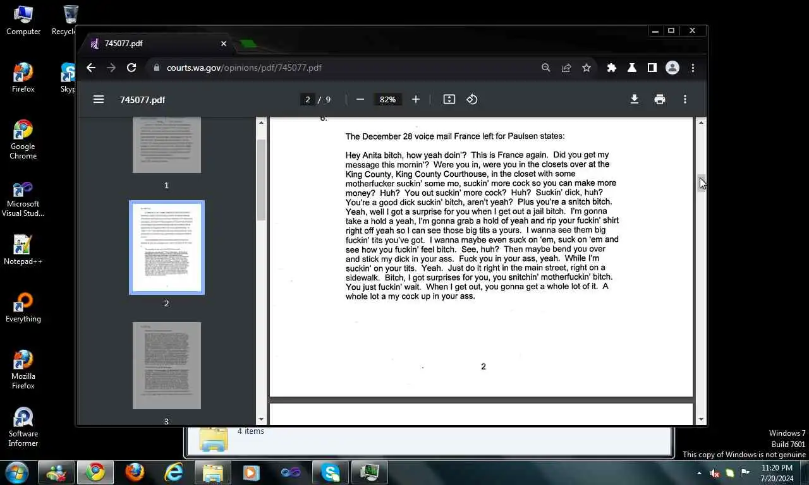
Task: Open the media player taskbar icon
Action: coord(251,472)
